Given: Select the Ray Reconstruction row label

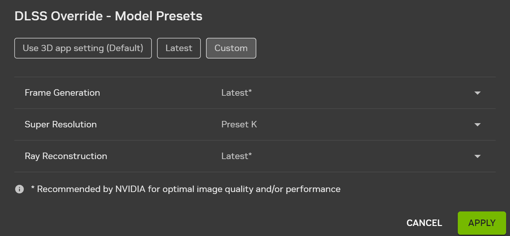Looking at the screenshot, I should tap(66, 156).
